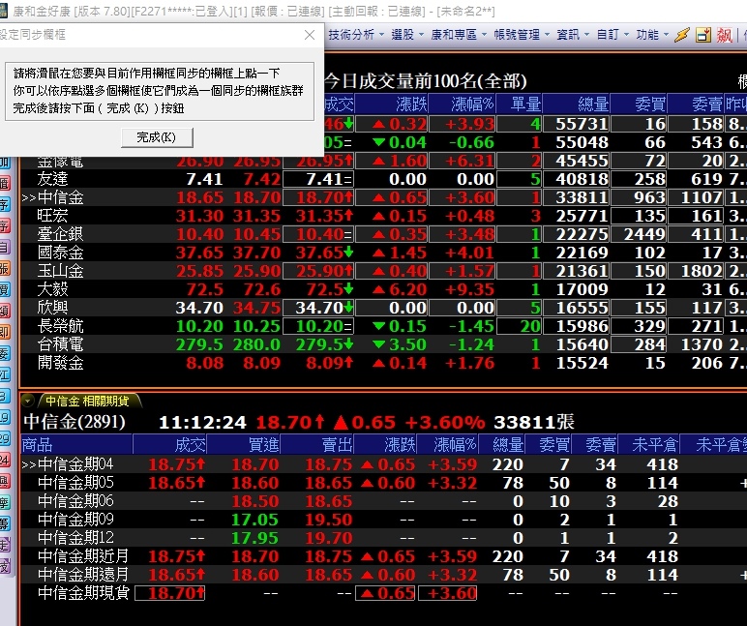The width and height of the screenshot is (747, 626).
Task: Select the 國泰金 stock row
Action: pos(383,253)
